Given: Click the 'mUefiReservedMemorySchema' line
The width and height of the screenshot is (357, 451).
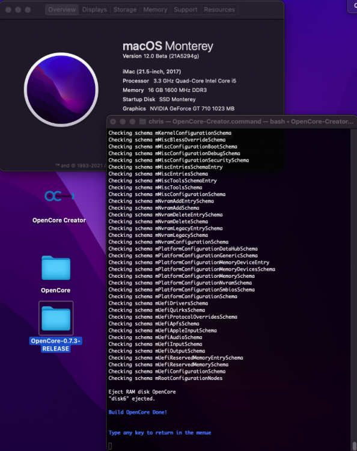Looking at the screenshot, I should click(168, 364).
